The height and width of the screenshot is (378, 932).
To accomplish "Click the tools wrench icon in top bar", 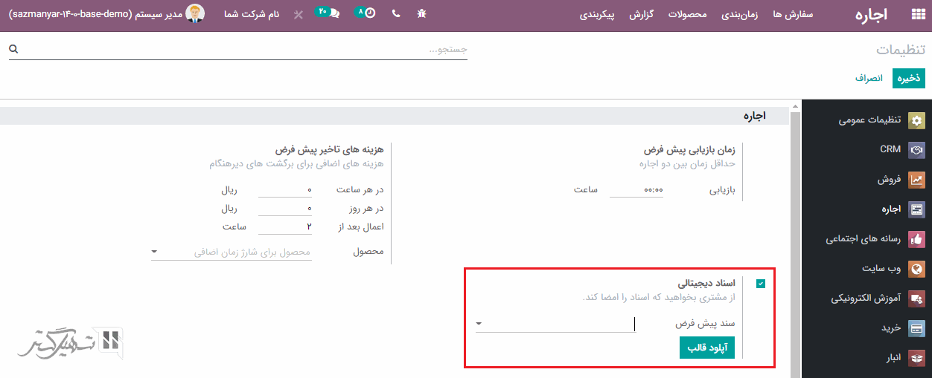I will (x=299, y=15).
